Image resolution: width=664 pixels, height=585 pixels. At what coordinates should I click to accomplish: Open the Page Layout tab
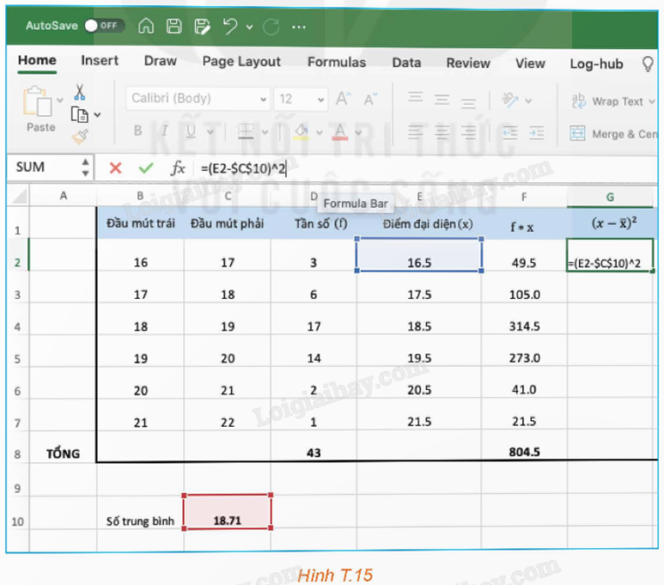tap(241, 62)
